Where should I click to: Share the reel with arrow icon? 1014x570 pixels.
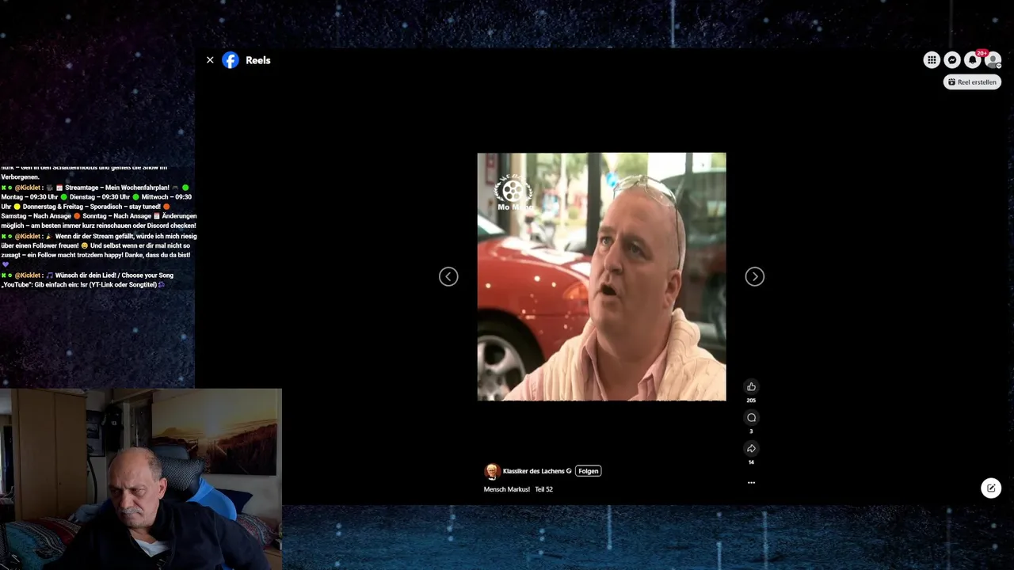pos(751,448)
